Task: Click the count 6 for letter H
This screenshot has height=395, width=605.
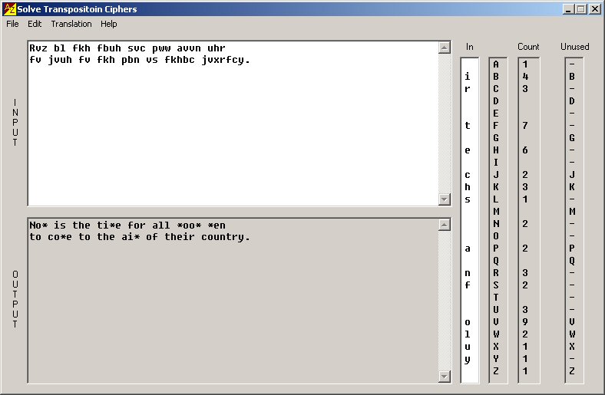Action: coord(525,150)
